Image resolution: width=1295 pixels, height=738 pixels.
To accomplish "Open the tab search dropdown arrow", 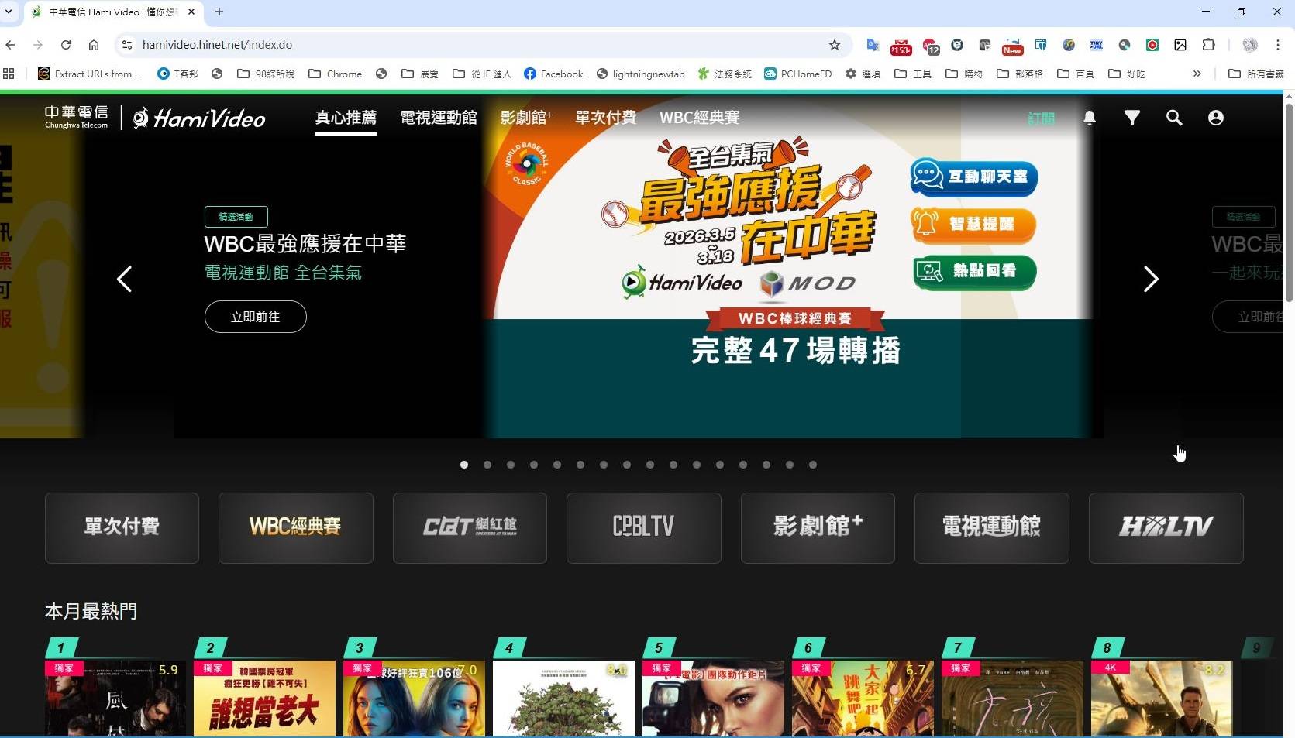I will click(9, 12).
